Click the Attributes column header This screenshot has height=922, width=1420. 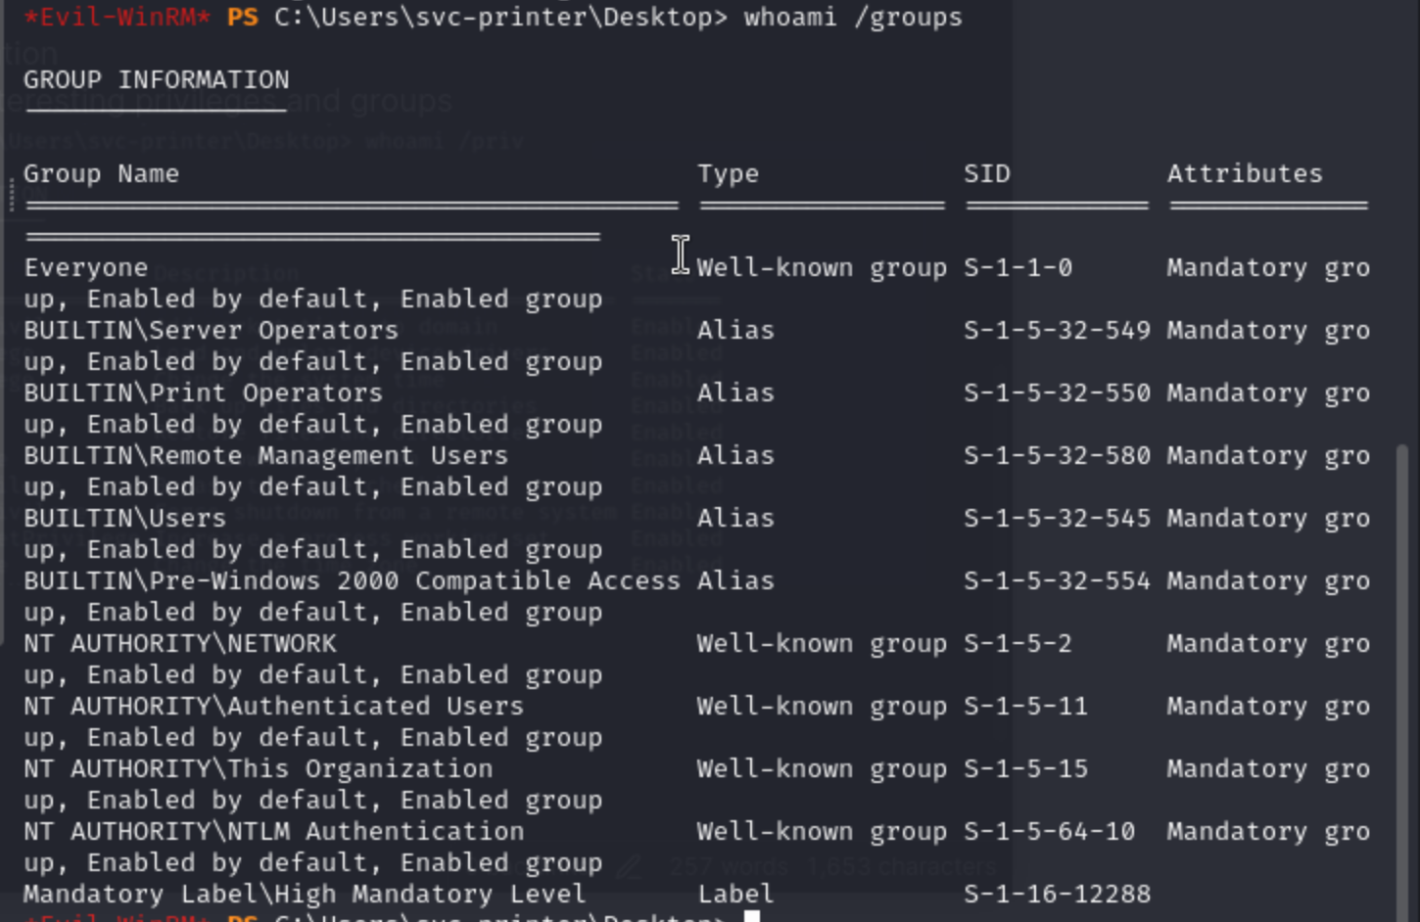pos(1244,173)
